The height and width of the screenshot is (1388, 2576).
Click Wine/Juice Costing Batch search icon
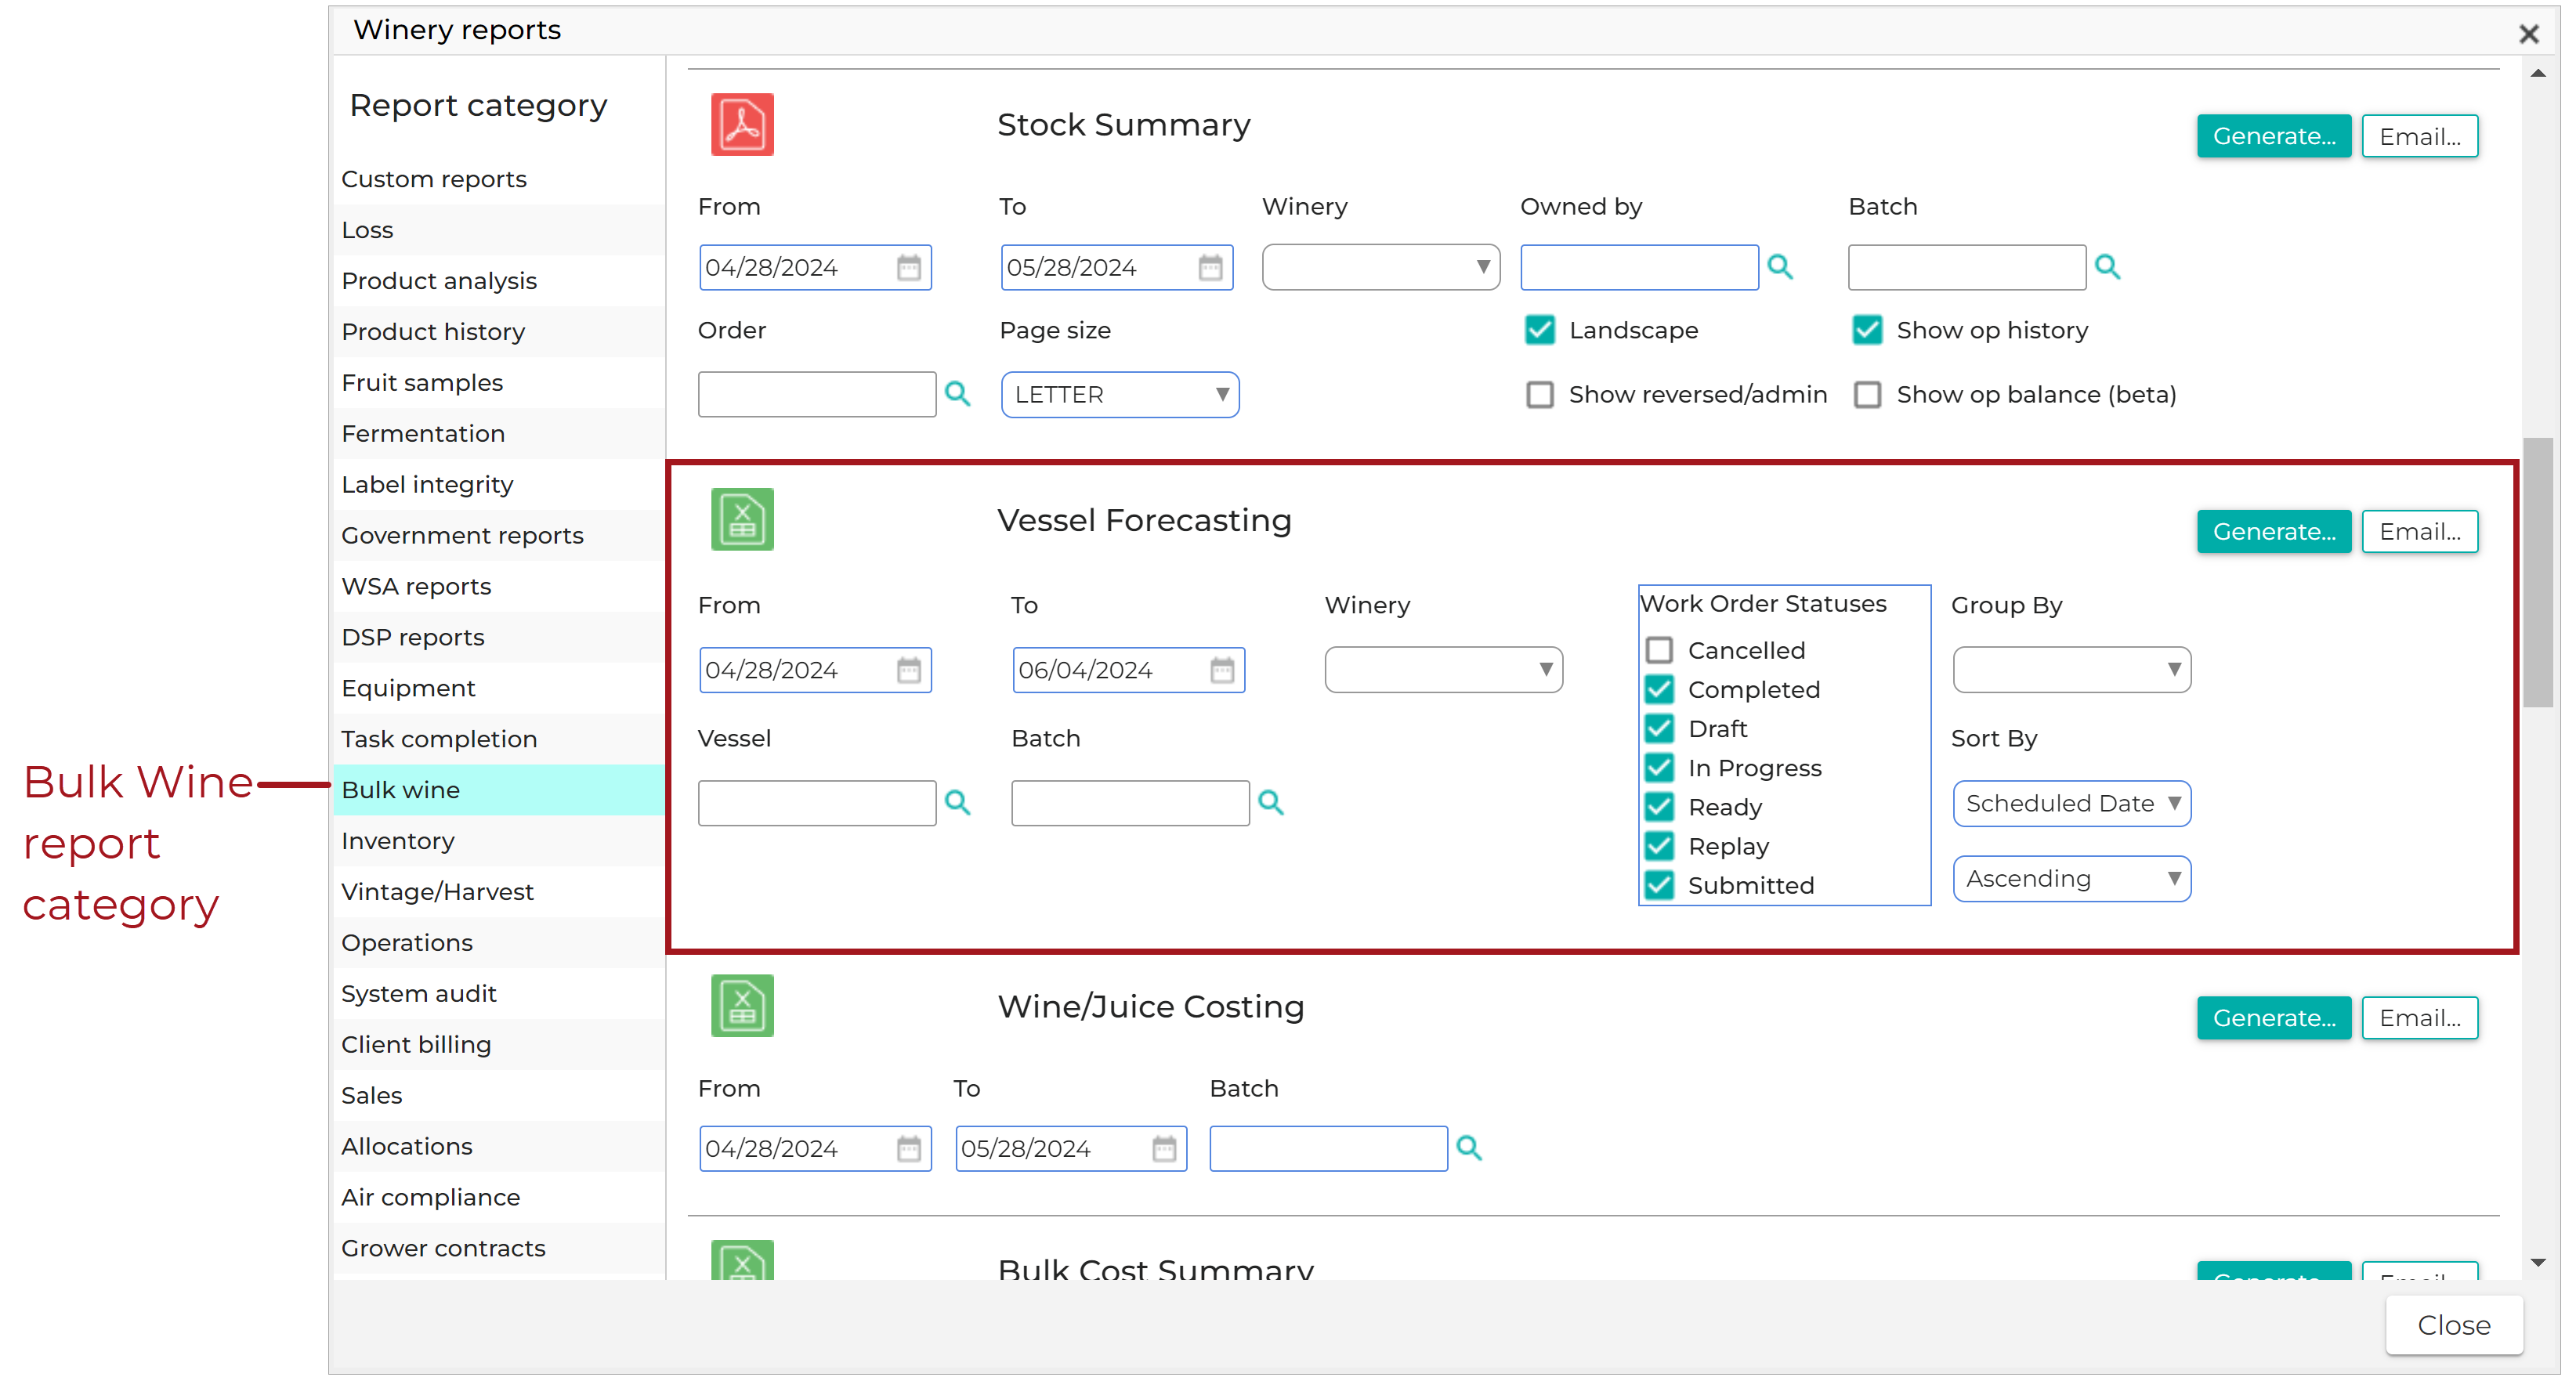1468,1148
